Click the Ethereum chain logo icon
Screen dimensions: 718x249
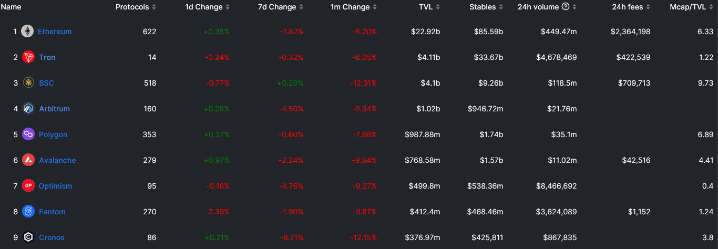pos(27,32)
